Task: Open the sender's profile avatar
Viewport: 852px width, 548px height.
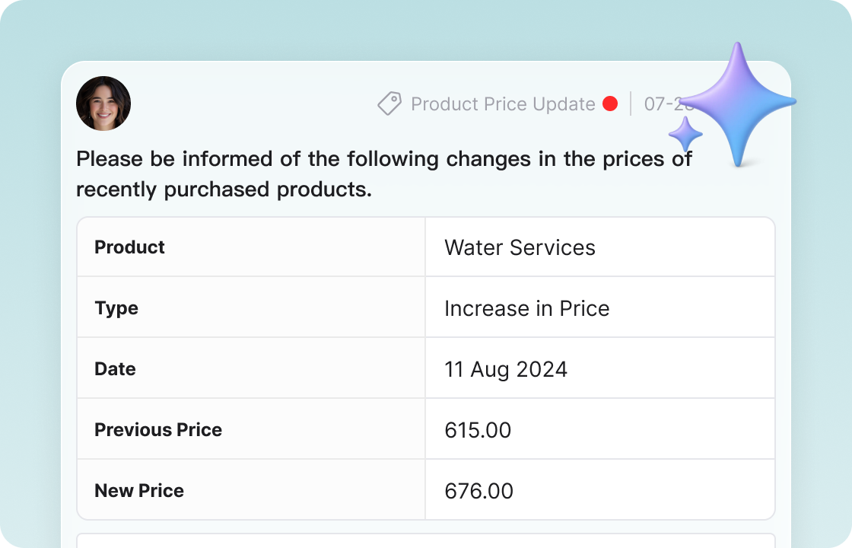Action: coord(103,103)
